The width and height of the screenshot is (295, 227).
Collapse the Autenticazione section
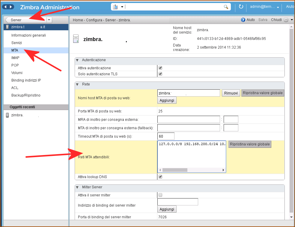pyautogui.click(x=77, y=60)
